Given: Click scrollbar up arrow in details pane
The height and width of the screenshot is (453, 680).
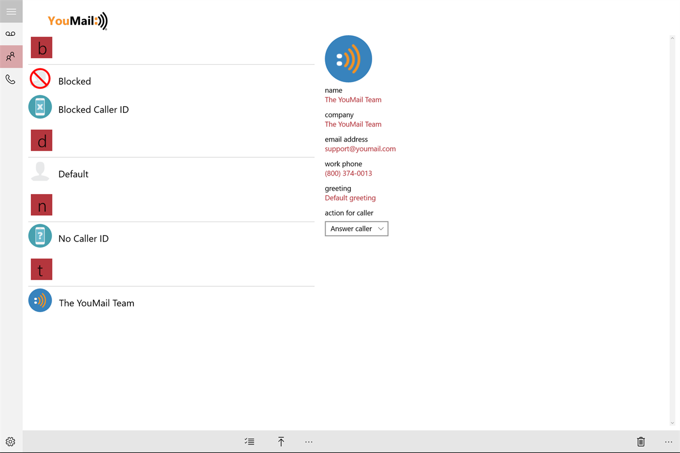Looking at the screenshot, I should (672, 39).
